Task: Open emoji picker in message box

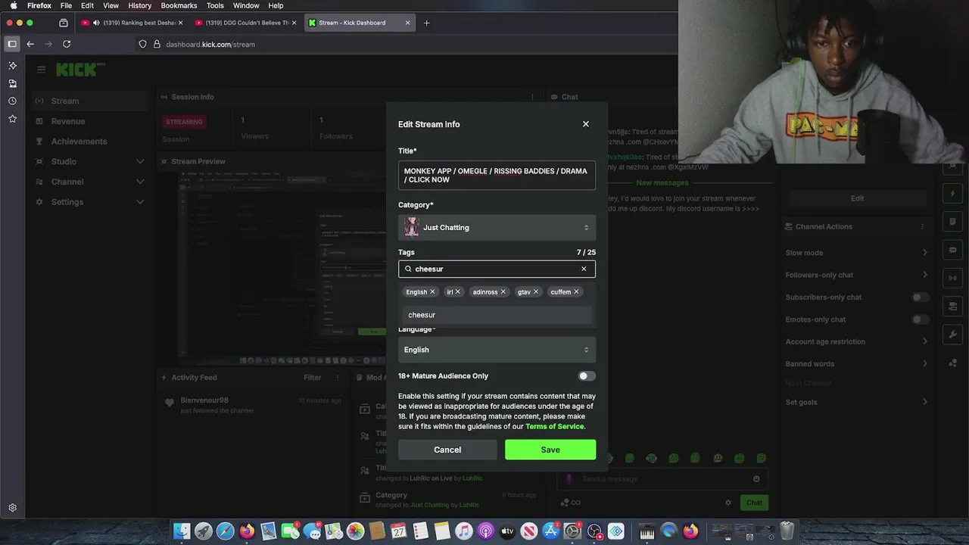Action: click(756, 478)
